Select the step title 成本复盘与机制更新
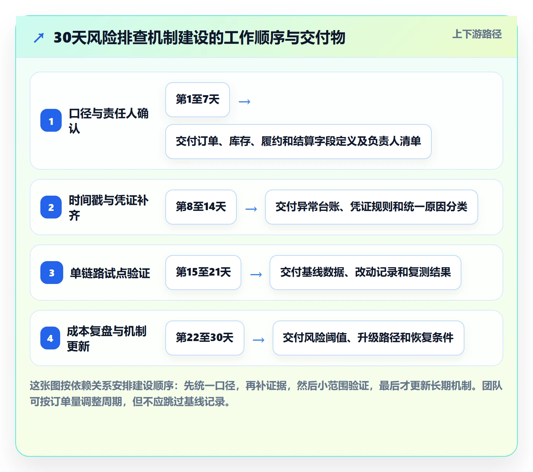The image size is (533, 472). pos(107,338)
